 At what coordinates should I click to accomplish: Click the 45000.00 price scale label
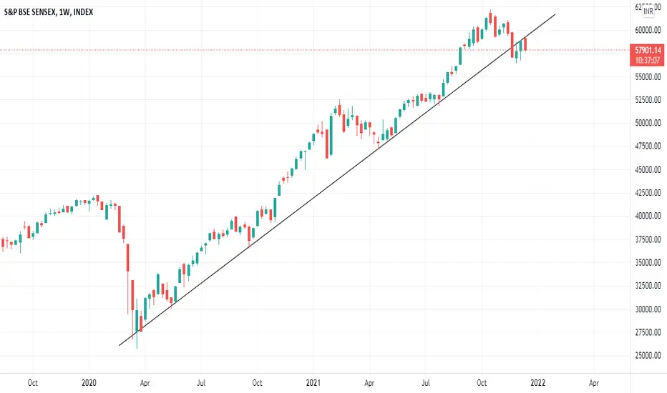pos(648,169)
